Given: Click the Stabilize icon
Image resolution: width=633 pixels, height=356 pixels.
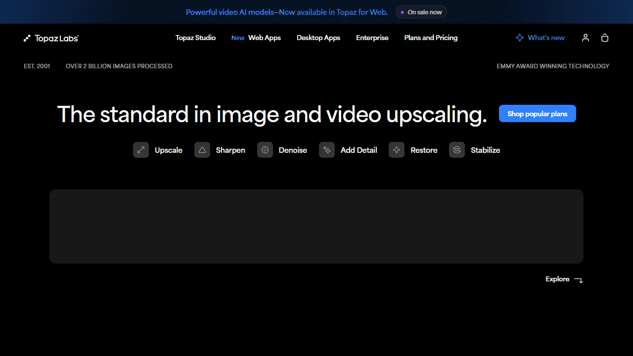Looking at the screenshot, I should click(457, 150).
